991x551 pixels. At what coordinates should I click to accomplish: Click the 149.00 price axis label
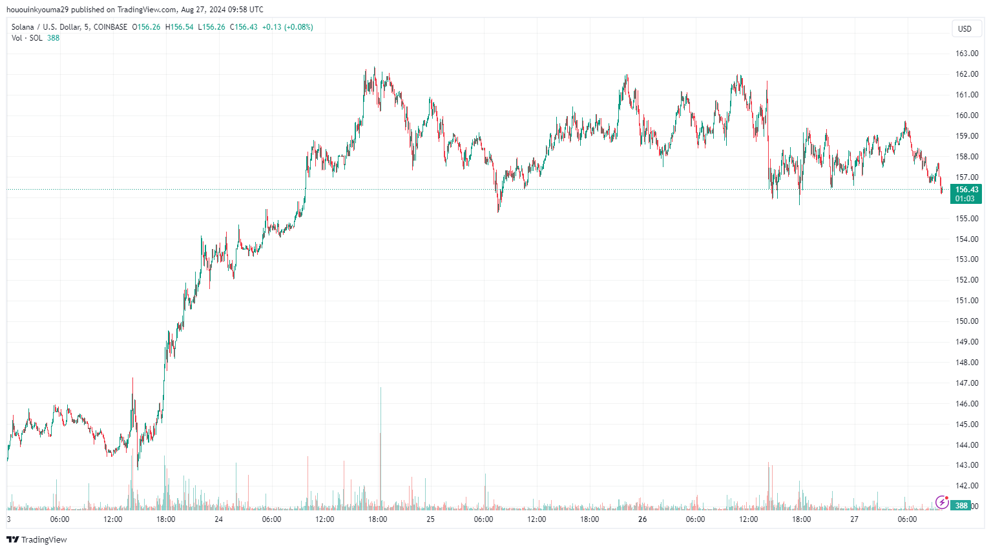tap(966, 342)
